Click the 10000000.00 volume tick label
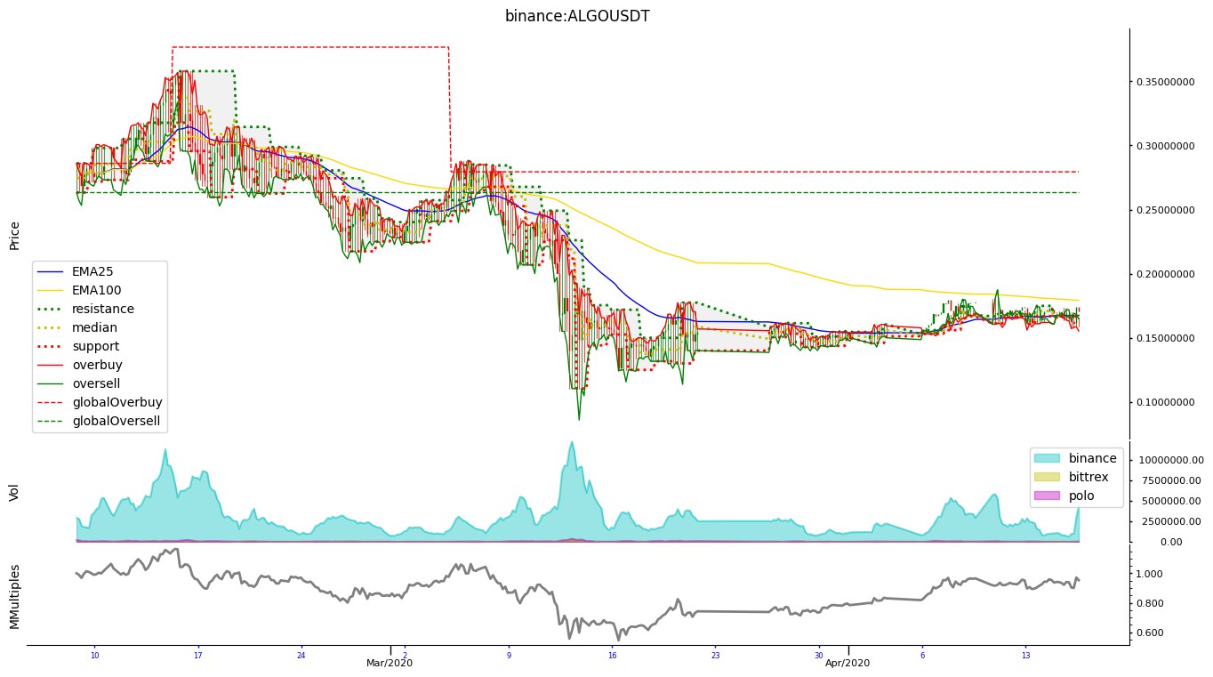1213x677 pixels. (1171, 460)
